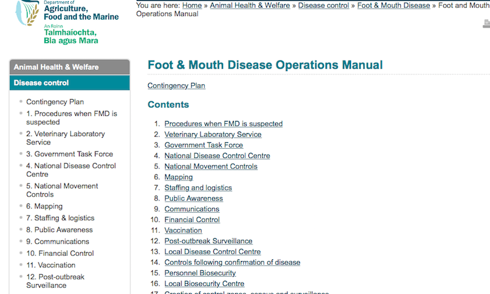Click Contingency Plan link under the page title
This screenshot has height=294, width=490.
coord(176,86)
